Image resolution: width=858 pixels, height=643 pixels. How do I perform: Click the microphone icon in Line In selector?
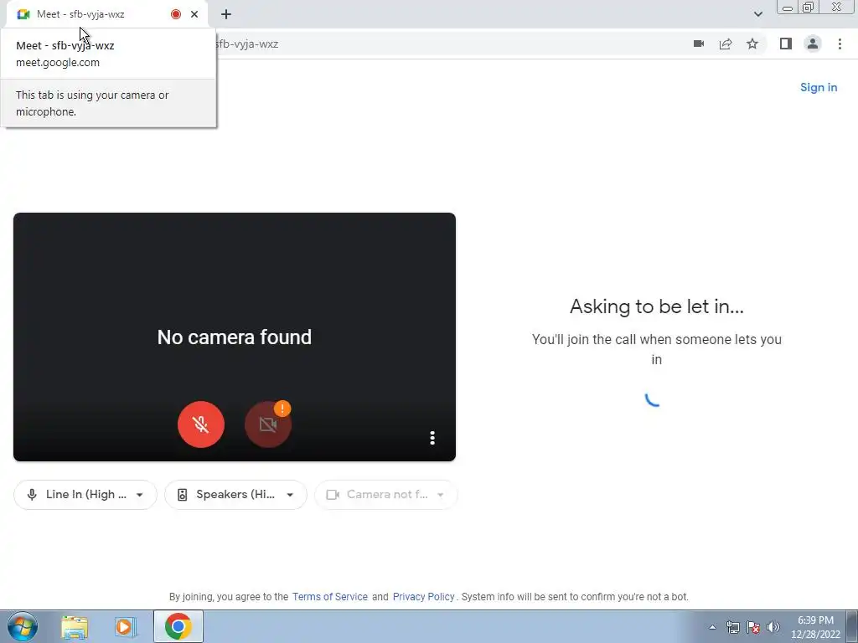pos(32,495)
